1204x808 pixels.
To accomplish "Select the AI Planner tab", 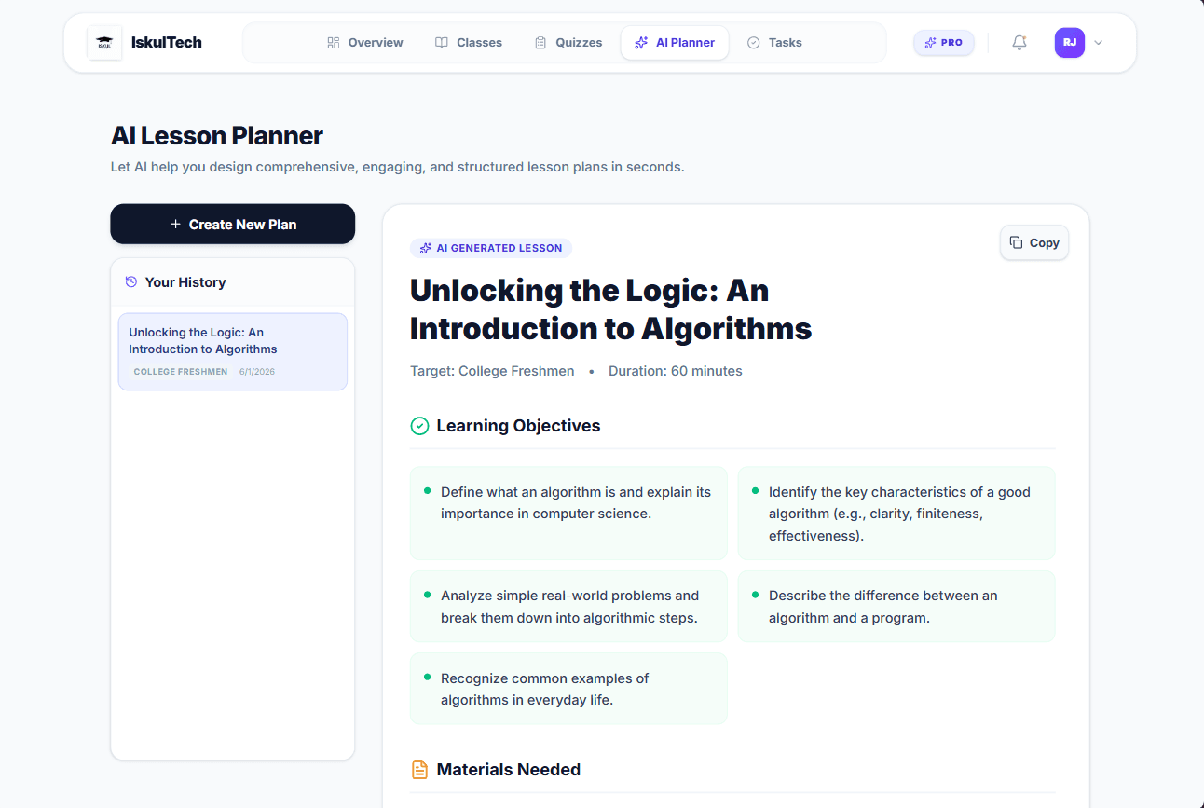I will pos(675,43).
